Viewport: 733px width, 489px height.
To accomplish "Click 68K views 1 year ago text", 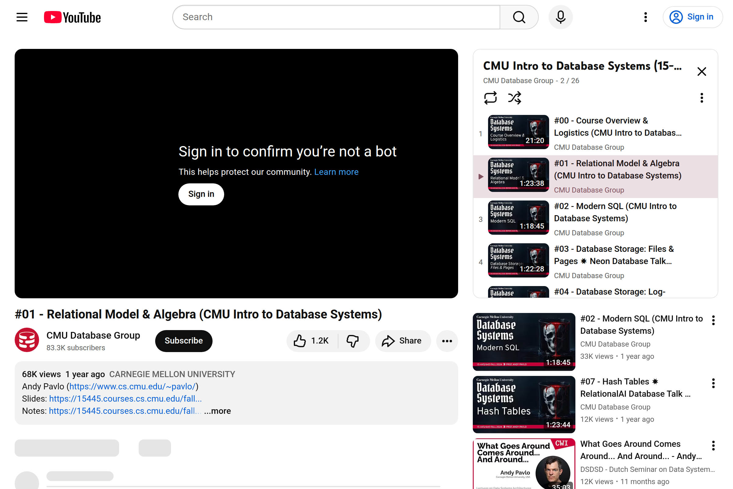I will tap(63, 374).
